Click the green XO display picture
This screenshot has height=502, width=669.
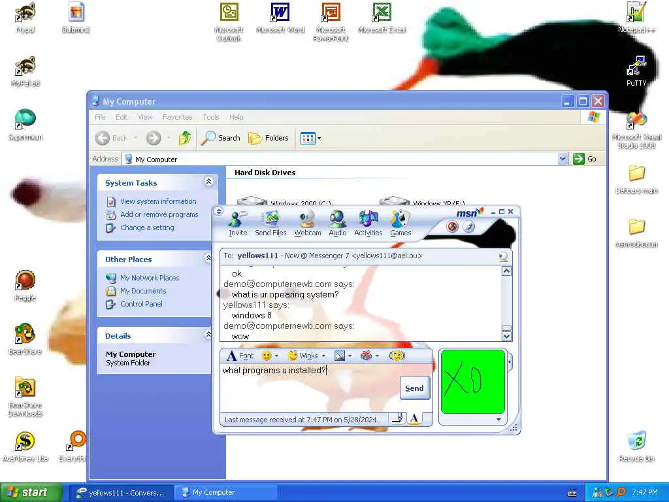[473, 382]
